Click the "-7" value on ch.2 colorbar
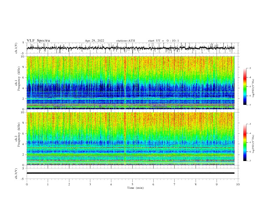268x207 pixels. point(249,161)
